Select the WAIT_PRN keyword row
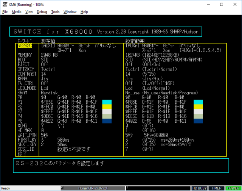Viewport: 242px width, 191px height. coord(27,135)
